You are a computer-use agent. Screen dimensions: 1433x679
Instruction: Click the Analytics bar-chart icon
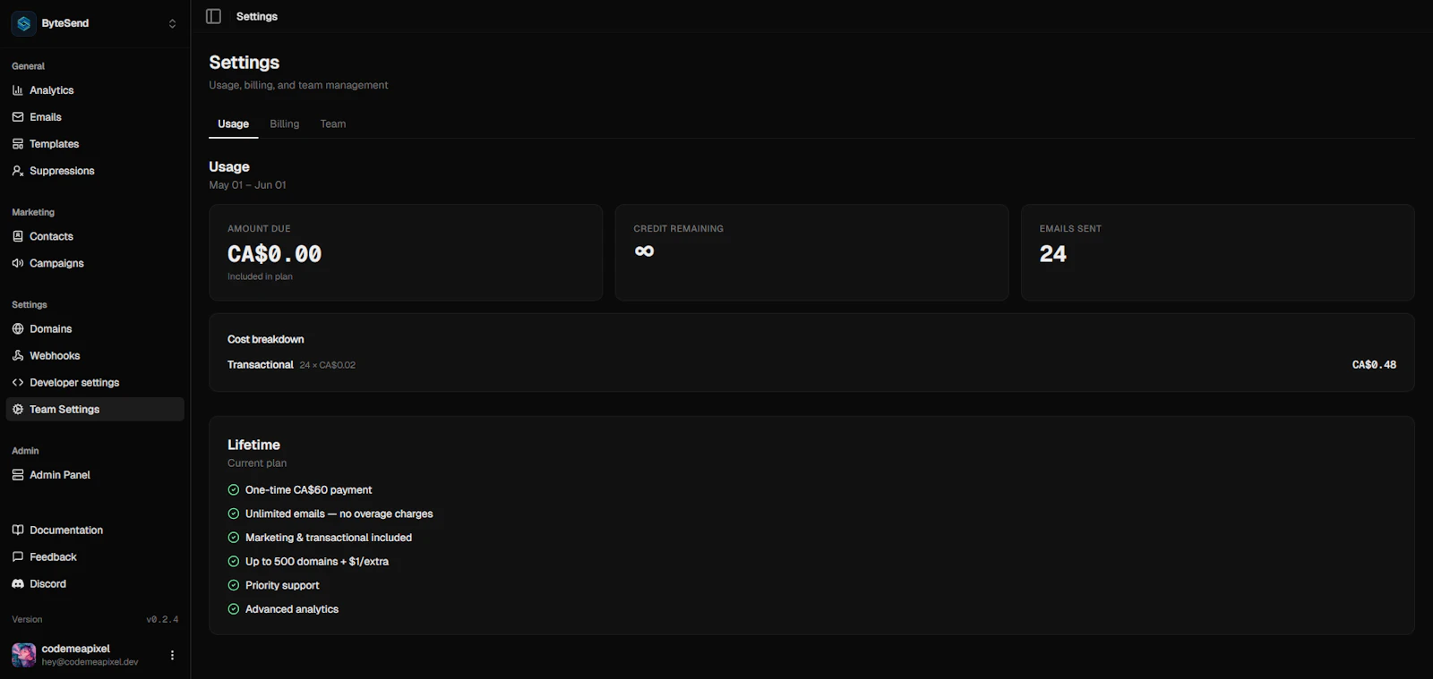click(x=18, y=90)
